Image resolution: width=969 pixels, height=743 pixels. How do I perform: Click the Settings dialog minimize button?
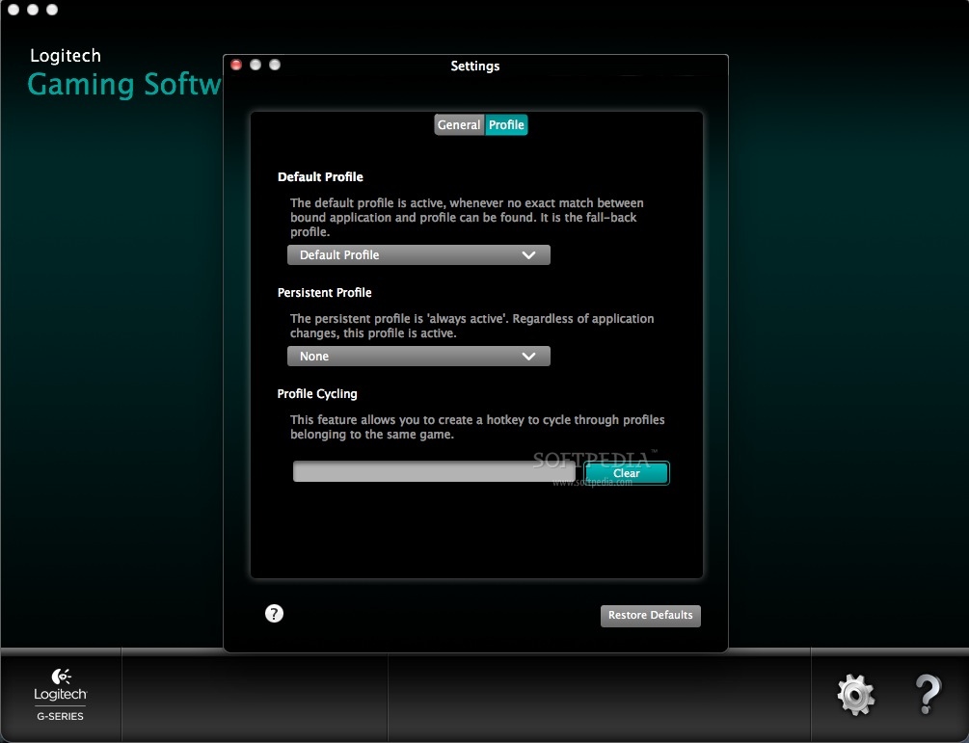[x=256, y=65]
